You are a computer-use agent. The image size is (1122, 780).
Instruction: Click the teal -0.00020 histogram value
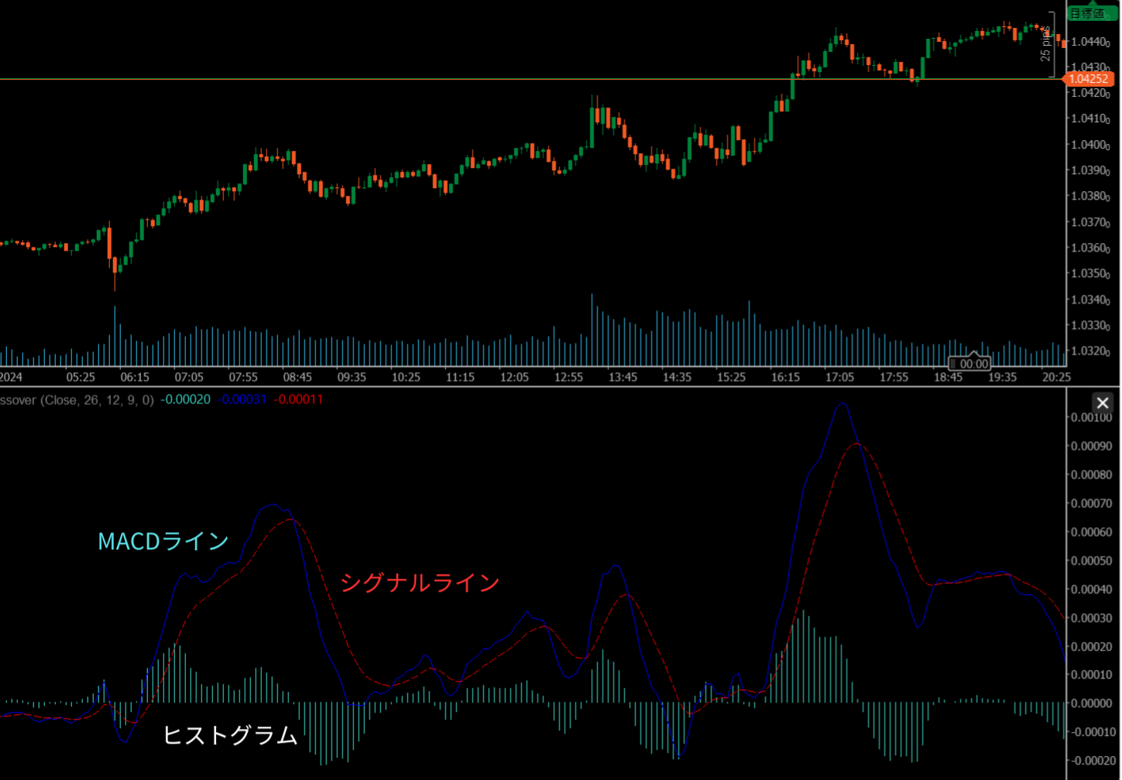pos(185,400)
